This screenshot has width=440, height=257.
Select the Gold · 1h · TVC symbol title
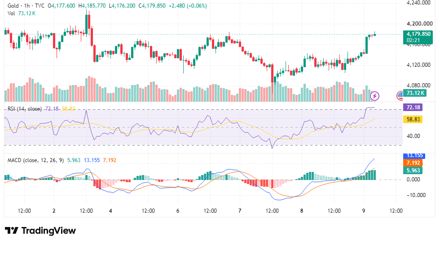26,6
